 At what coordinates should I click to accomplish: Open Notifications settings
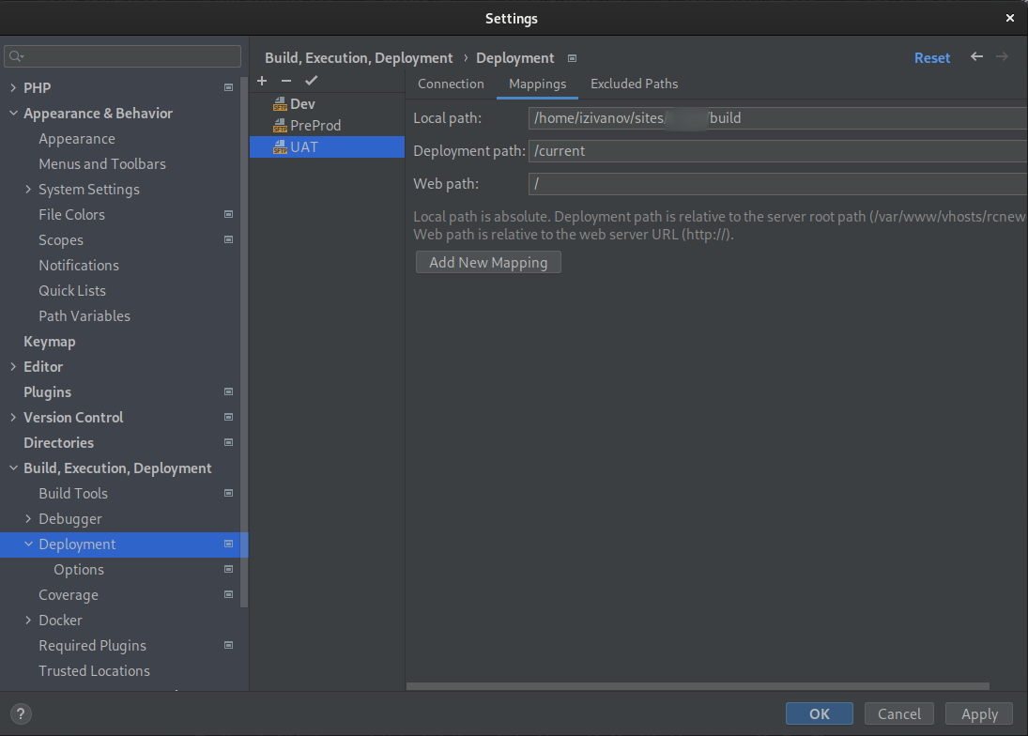(x=79, y=266)
